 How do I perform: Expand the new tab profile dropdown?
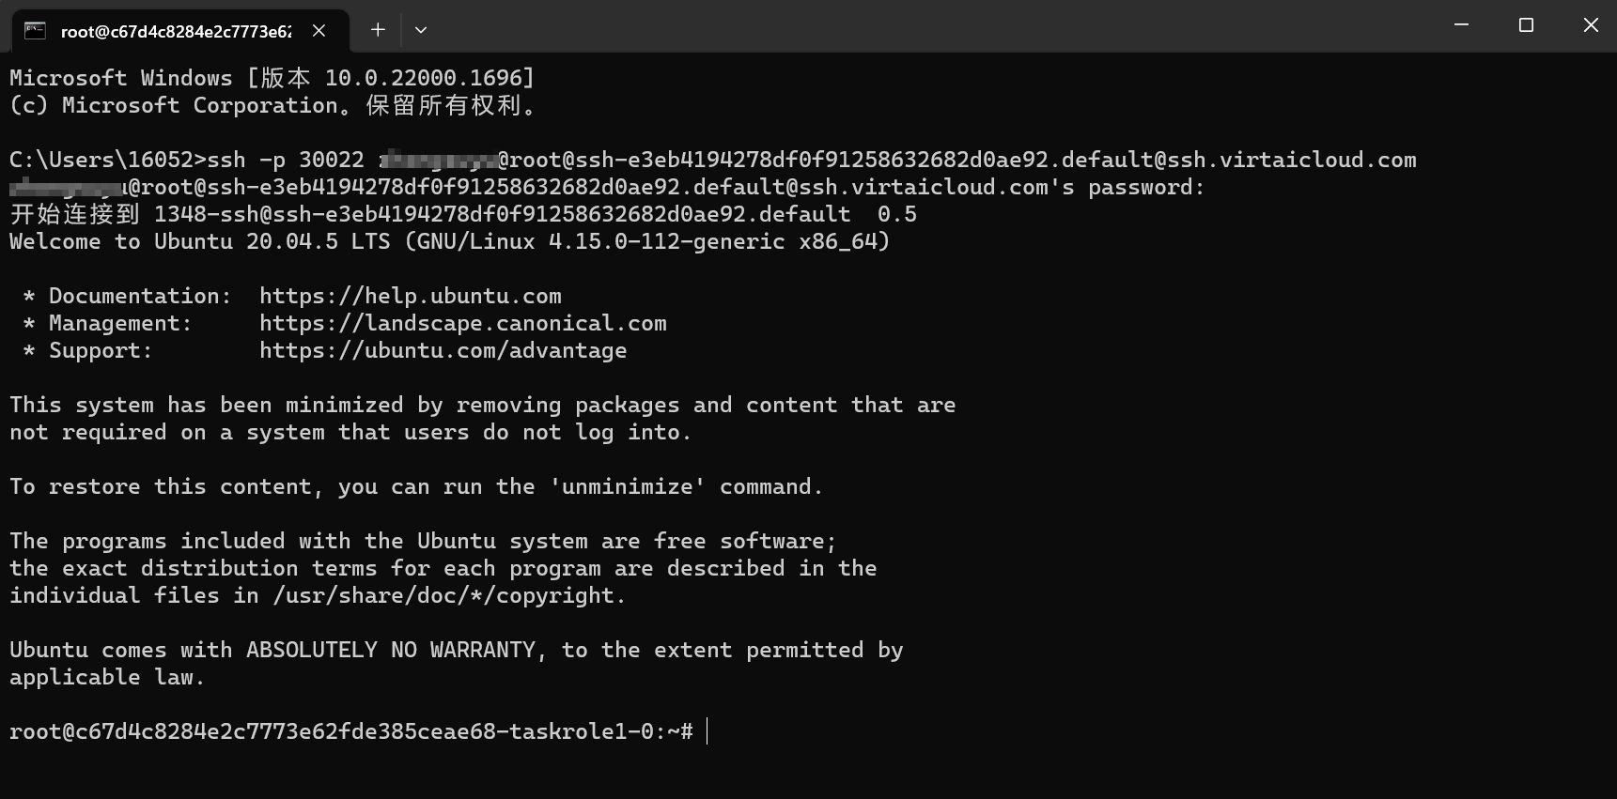pyautogui.click(x=421, y=30)
